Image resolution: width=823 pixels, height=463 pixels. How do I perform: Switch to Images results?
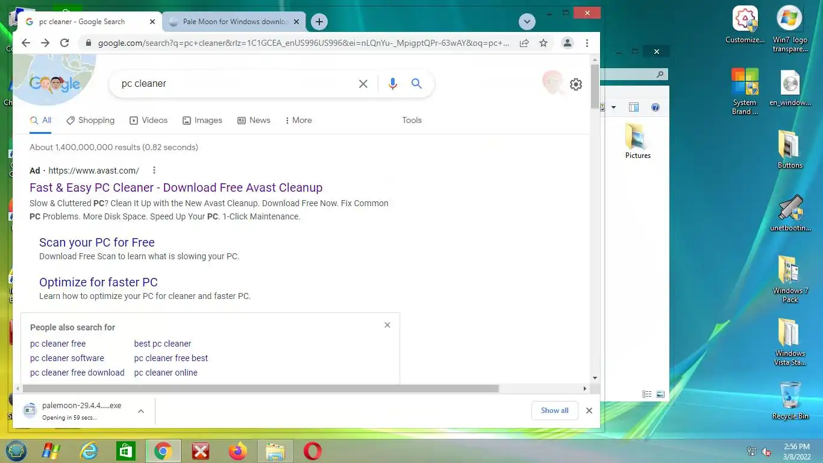(x=202, y=121)
